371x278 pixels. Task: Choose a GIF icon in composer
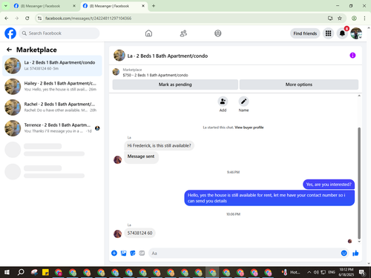[x=142, y=253]
